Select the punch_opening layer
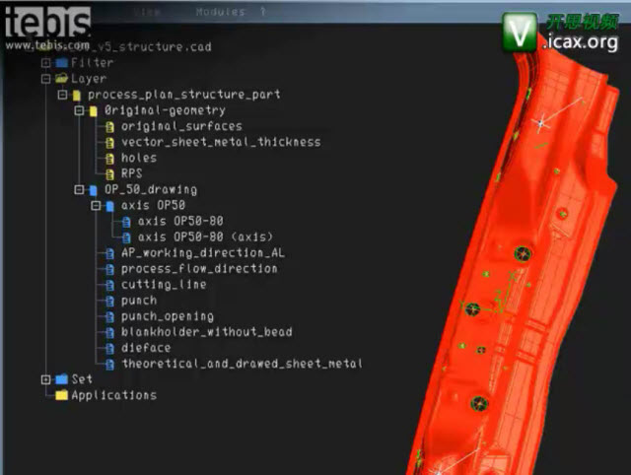Viewport: 631px width, 475px height. (x=168, y=316)
